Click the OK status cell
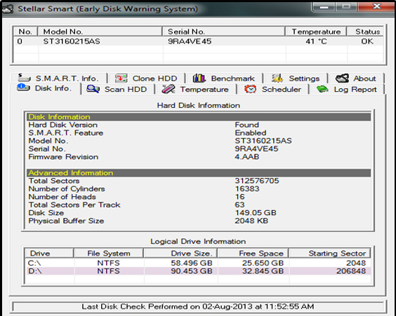396x316 pixels. coord(367,41)
